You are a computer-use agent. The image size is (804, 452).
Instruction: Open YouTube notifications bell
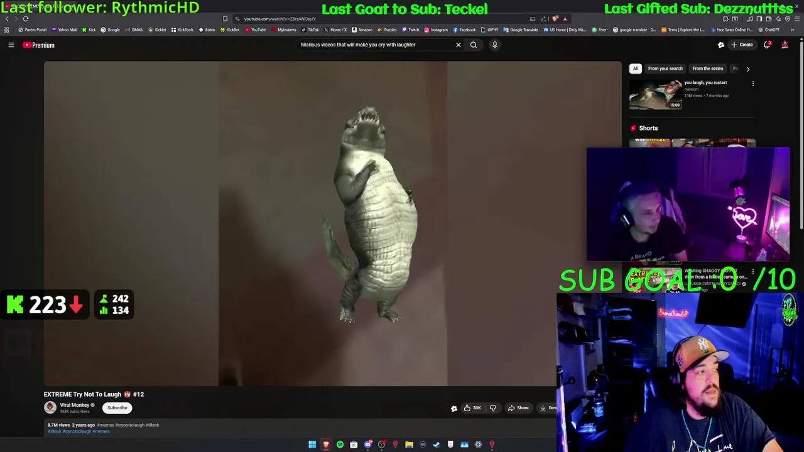click(x=767, y=45)
